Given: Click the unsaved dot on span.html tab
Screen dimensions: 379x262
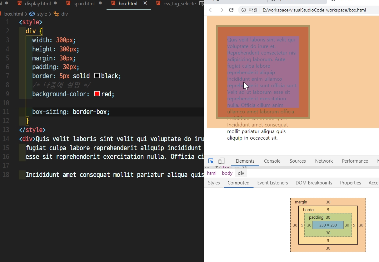Looking at the screenshot, I should [101, 3].
